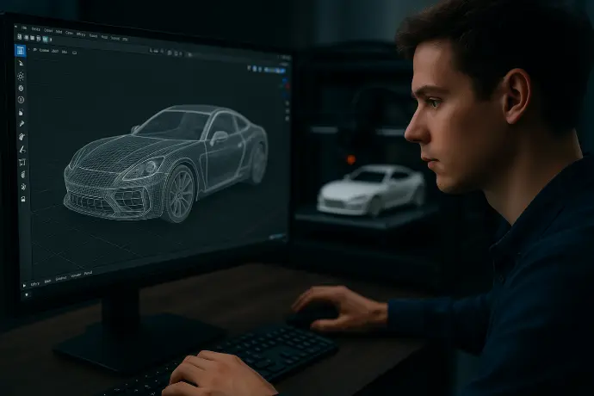Image resolution: width=594 pixels, height=396 pixels.
Task: Select the circular target tool in left toolbar
Action: [x=21, y=88]
